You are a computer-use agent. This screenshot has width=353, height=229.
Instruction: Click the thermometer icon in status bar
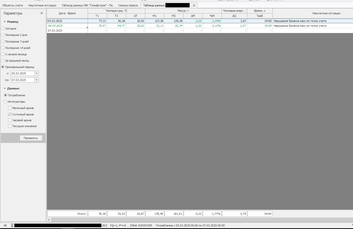pos(12,225)
